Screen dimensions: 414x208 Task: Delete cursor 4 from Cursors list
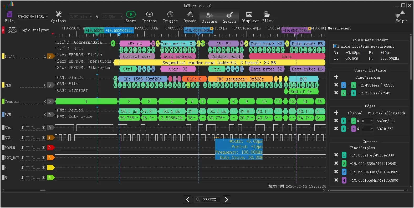pyautogui.click(x=336, y=180)
